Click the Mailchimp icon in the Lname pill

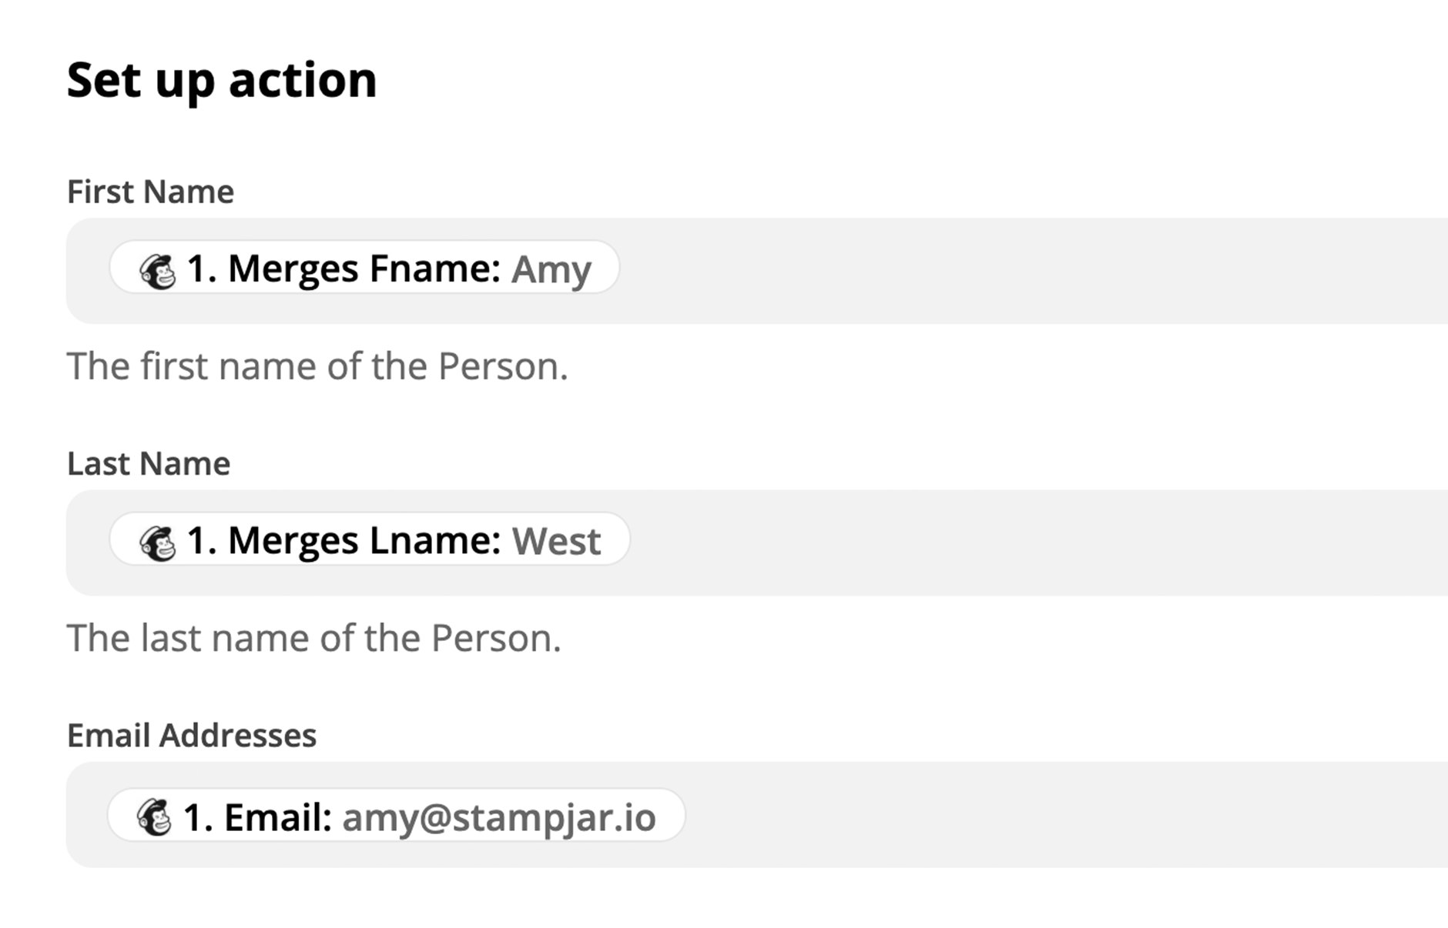pyautogui.click(x=158, y=542)
